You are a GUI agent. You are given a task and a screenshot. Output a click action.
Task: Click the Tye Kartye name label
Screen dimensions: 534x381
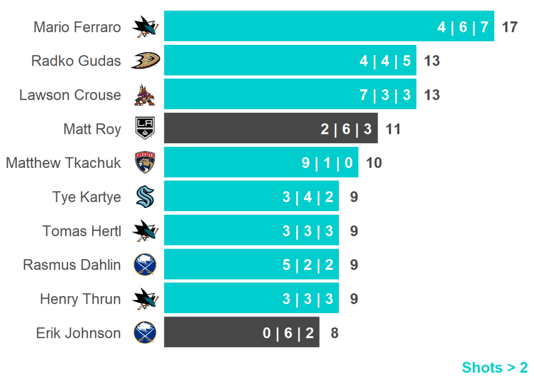coord(87,196)
